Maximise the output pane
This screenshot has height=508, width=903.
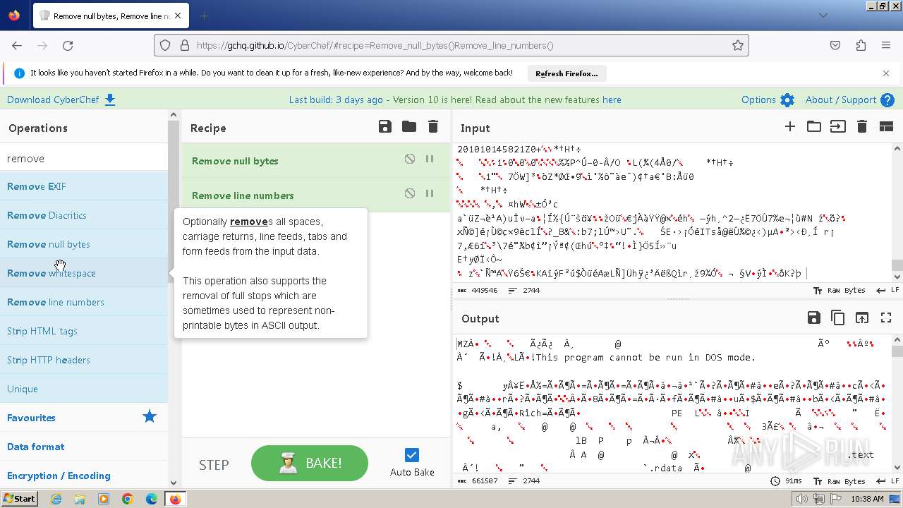pos(886,318)
